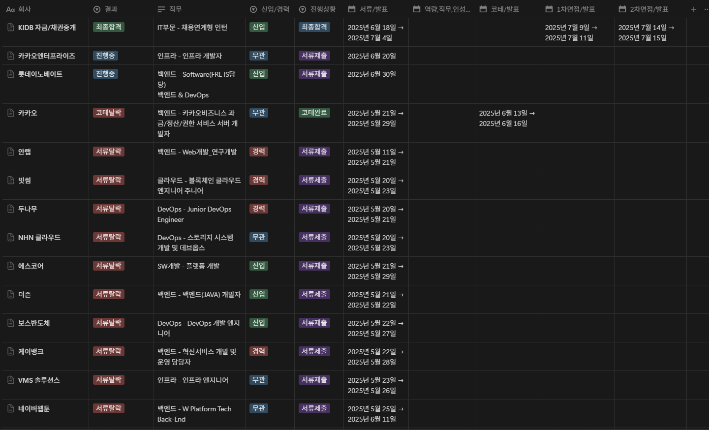Select the page icon next to 빗썸
709x430 pixels.
tap(11, 181)
